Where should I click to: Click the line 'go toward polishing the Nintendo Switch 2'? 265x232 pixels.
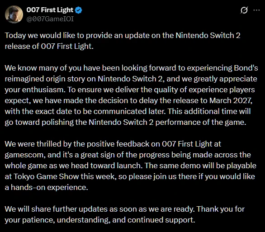pos(79,123)
